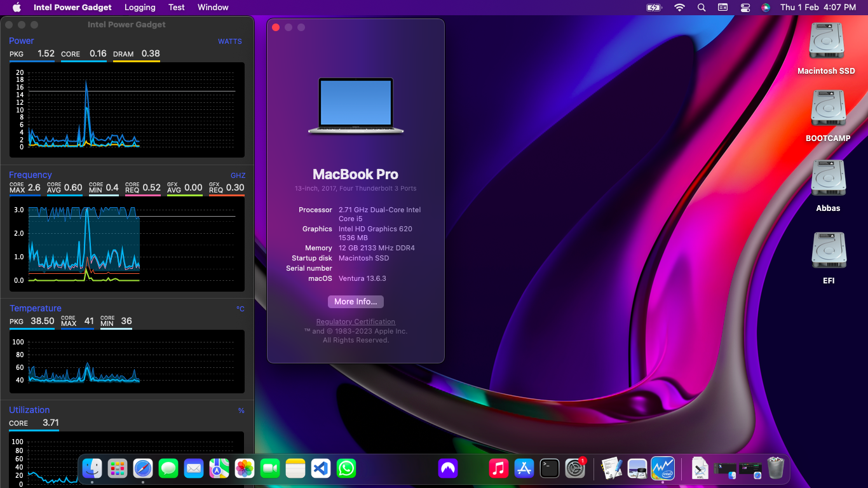The height and width of the screenshot is (488, 868).
Task: Click the macOS Ventura 13.6.3 text
Action: pos(362,278)
